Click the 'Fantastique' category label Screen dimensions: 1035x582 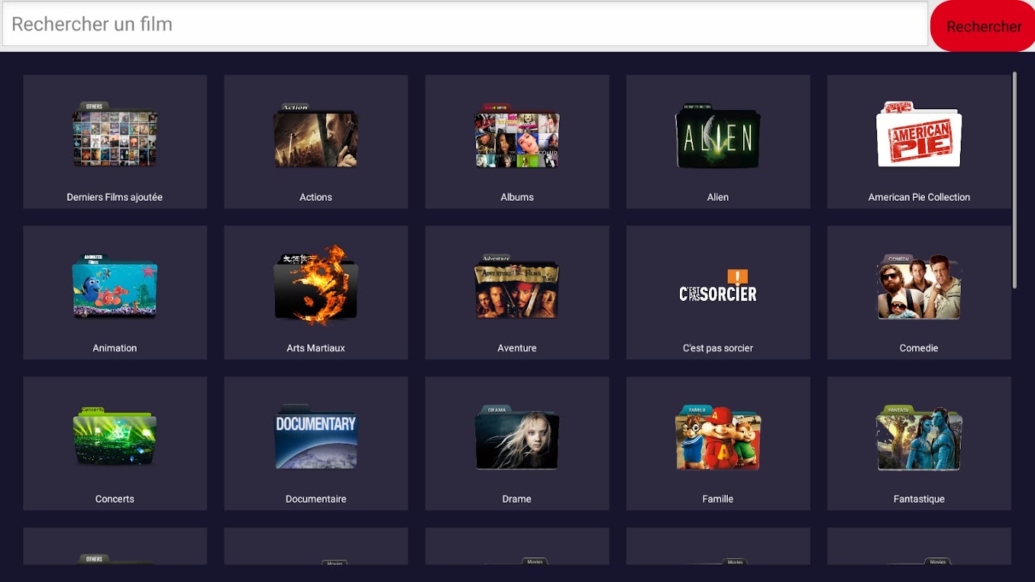pos(919,499)
